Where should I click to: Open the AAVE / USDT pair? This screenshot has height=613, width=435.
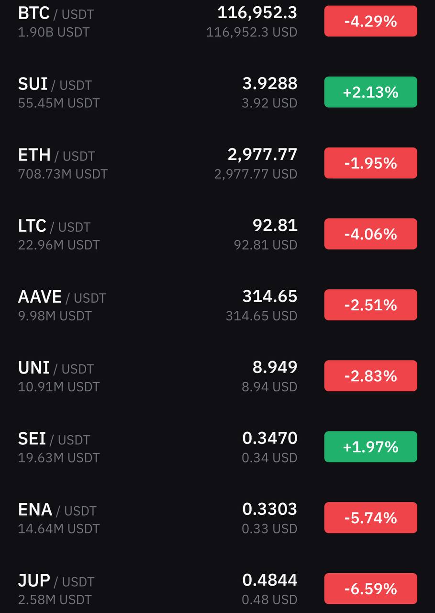(x=62, y=297)
